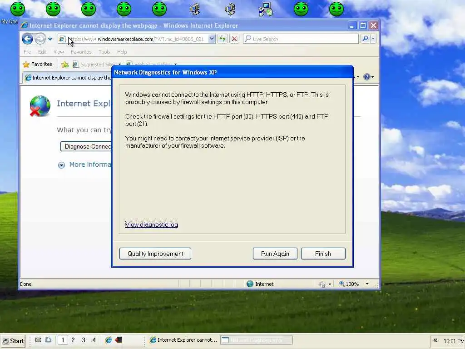Switch to virtual desktop 4
Image resolution: width=465 pixels, height=349 pixels.
tap(94, 340)
